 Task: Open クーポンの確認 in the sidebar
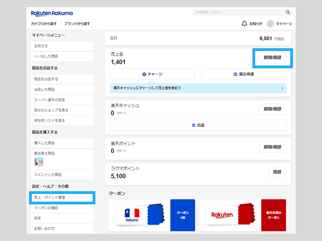tap(62, 208)
